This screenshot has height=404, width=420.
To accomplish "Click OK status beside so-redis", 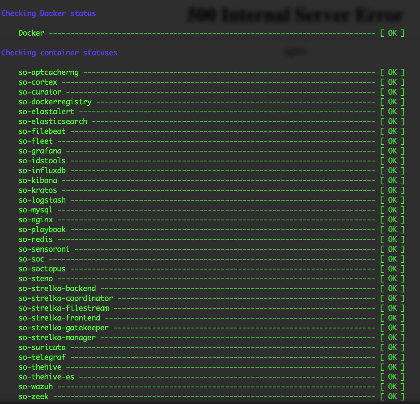I will pos(392,239).
